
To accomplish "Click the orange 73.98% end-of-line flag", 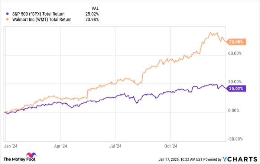I will click(235, 42).
